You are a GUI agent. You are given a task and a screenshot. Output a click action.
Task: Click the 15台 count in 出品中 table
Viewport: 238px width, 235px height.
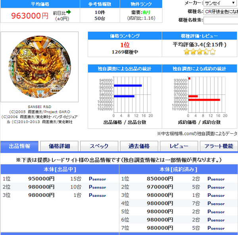[x=76, y=179]
